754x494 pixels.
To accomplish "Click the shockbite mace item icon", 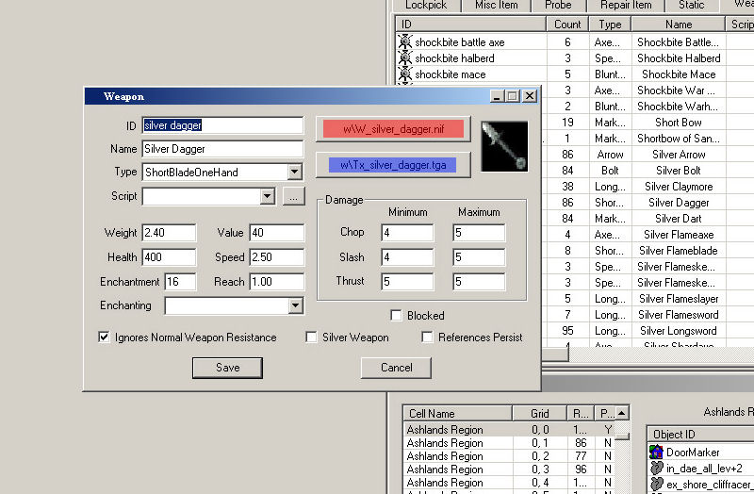I will coord(405,74).
